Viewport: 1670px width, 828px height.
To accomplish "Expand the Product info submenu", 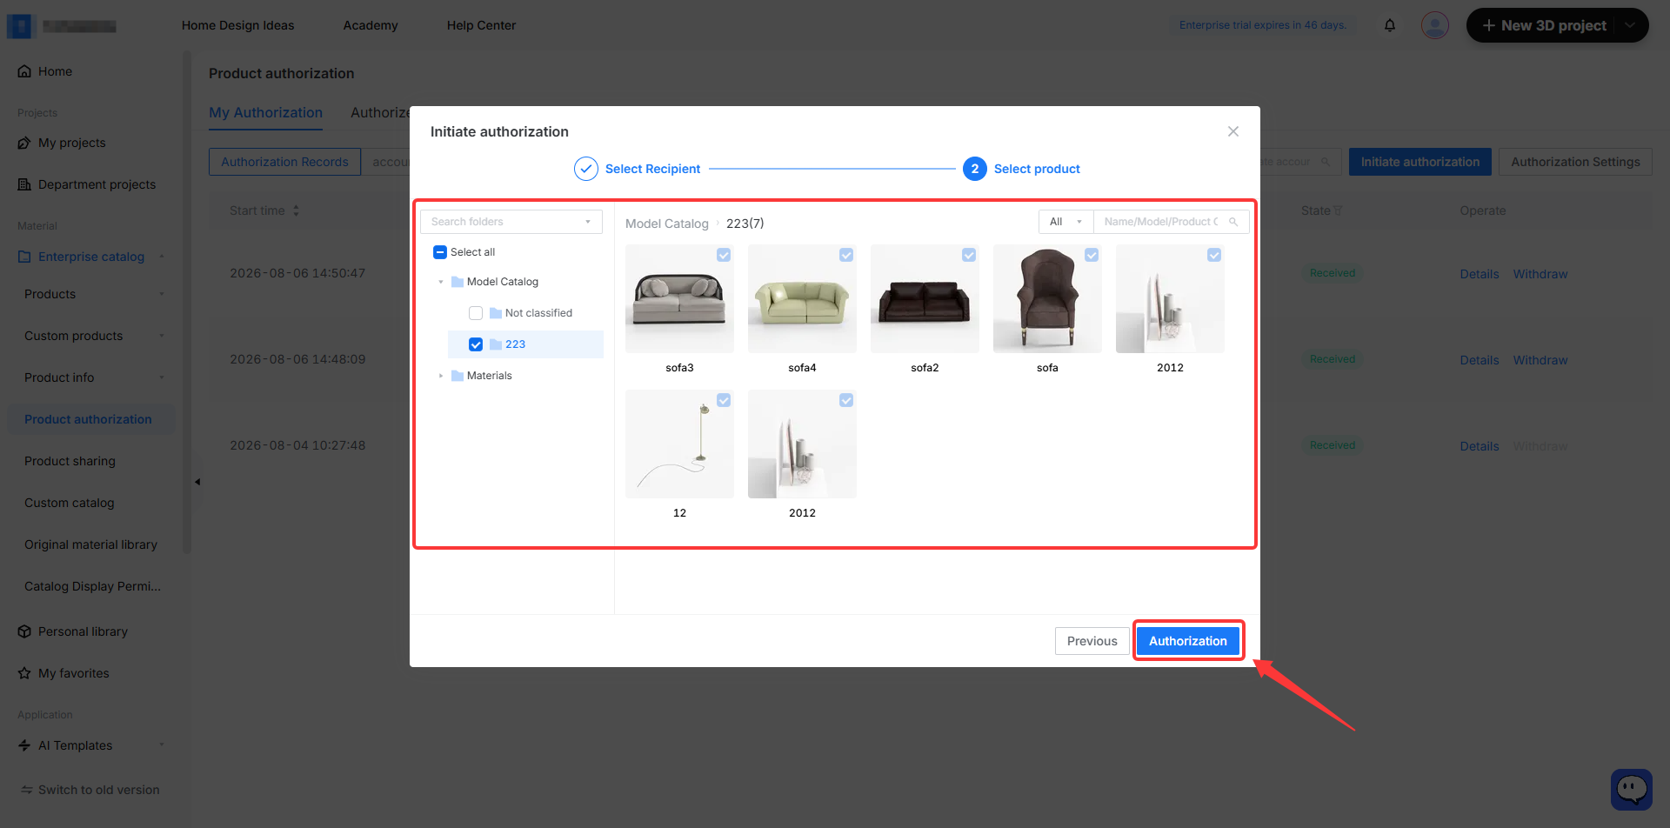I will (162, 377).
